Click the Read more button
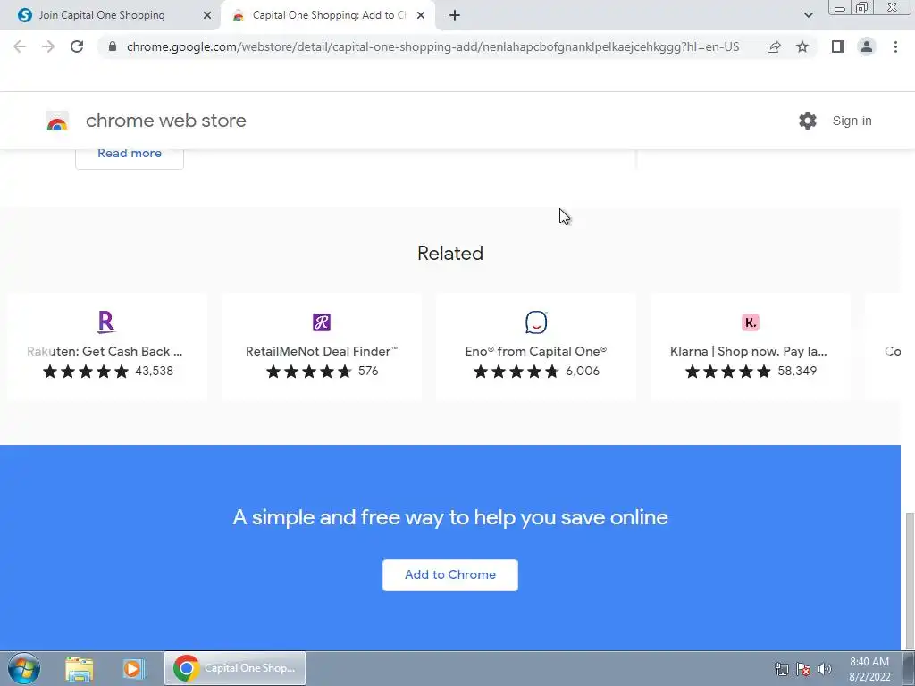Screen dimensions: 915x686 tap(130, 155)
